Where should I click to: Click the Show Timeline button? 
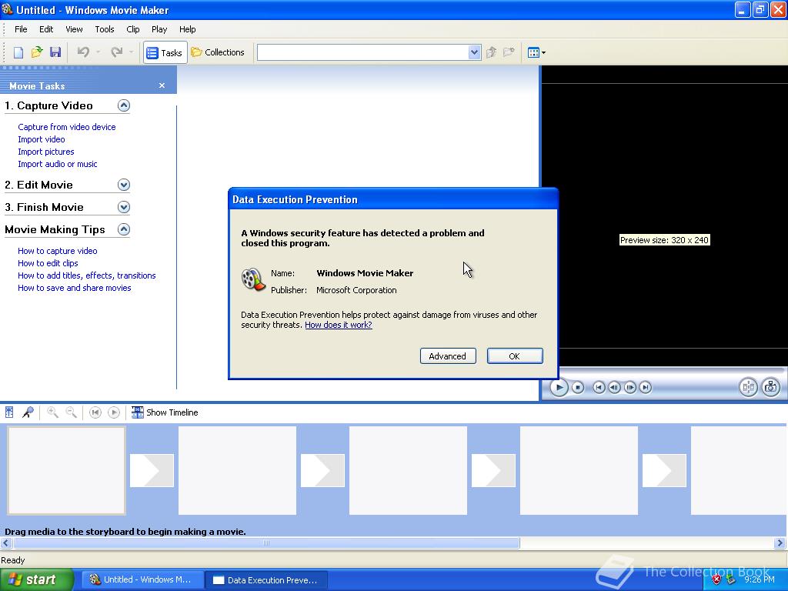coord(165,412)
